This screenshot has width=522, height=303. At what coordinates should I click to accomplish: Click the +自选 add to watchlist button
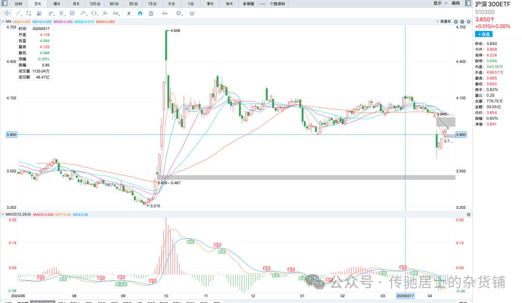[484, 34]
